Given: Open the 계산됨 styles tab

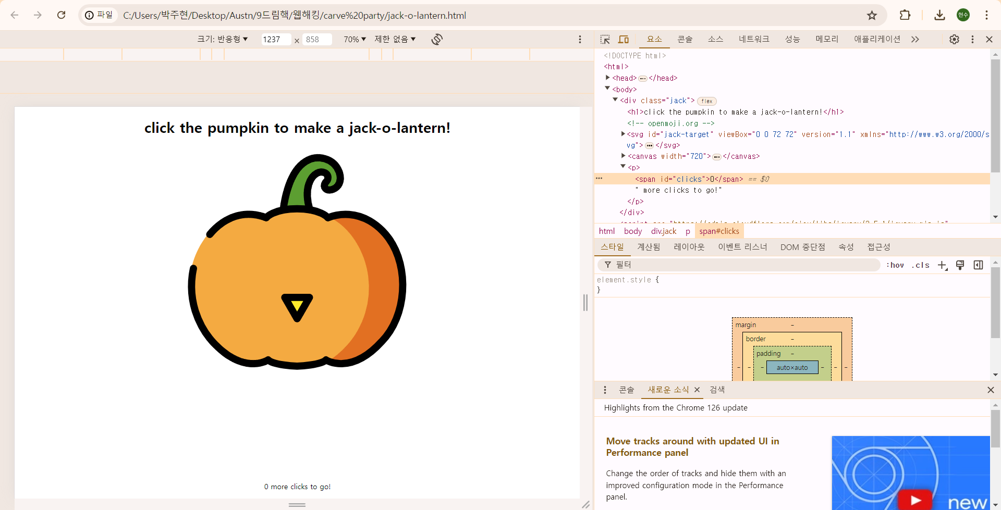Looking at the screenshot, I should pyautogui.click(x=649, y=247).
